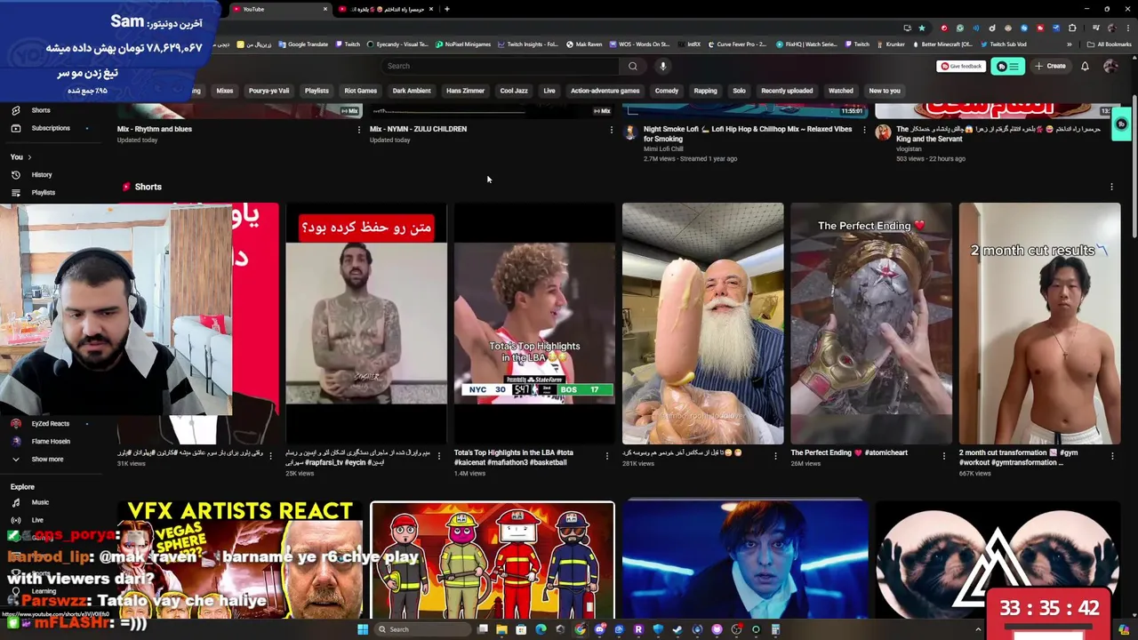The width and height of the screenshot is (1138, 640).
Task: Select the Pourya-ye Vali chip
Action: coord(268,91)
